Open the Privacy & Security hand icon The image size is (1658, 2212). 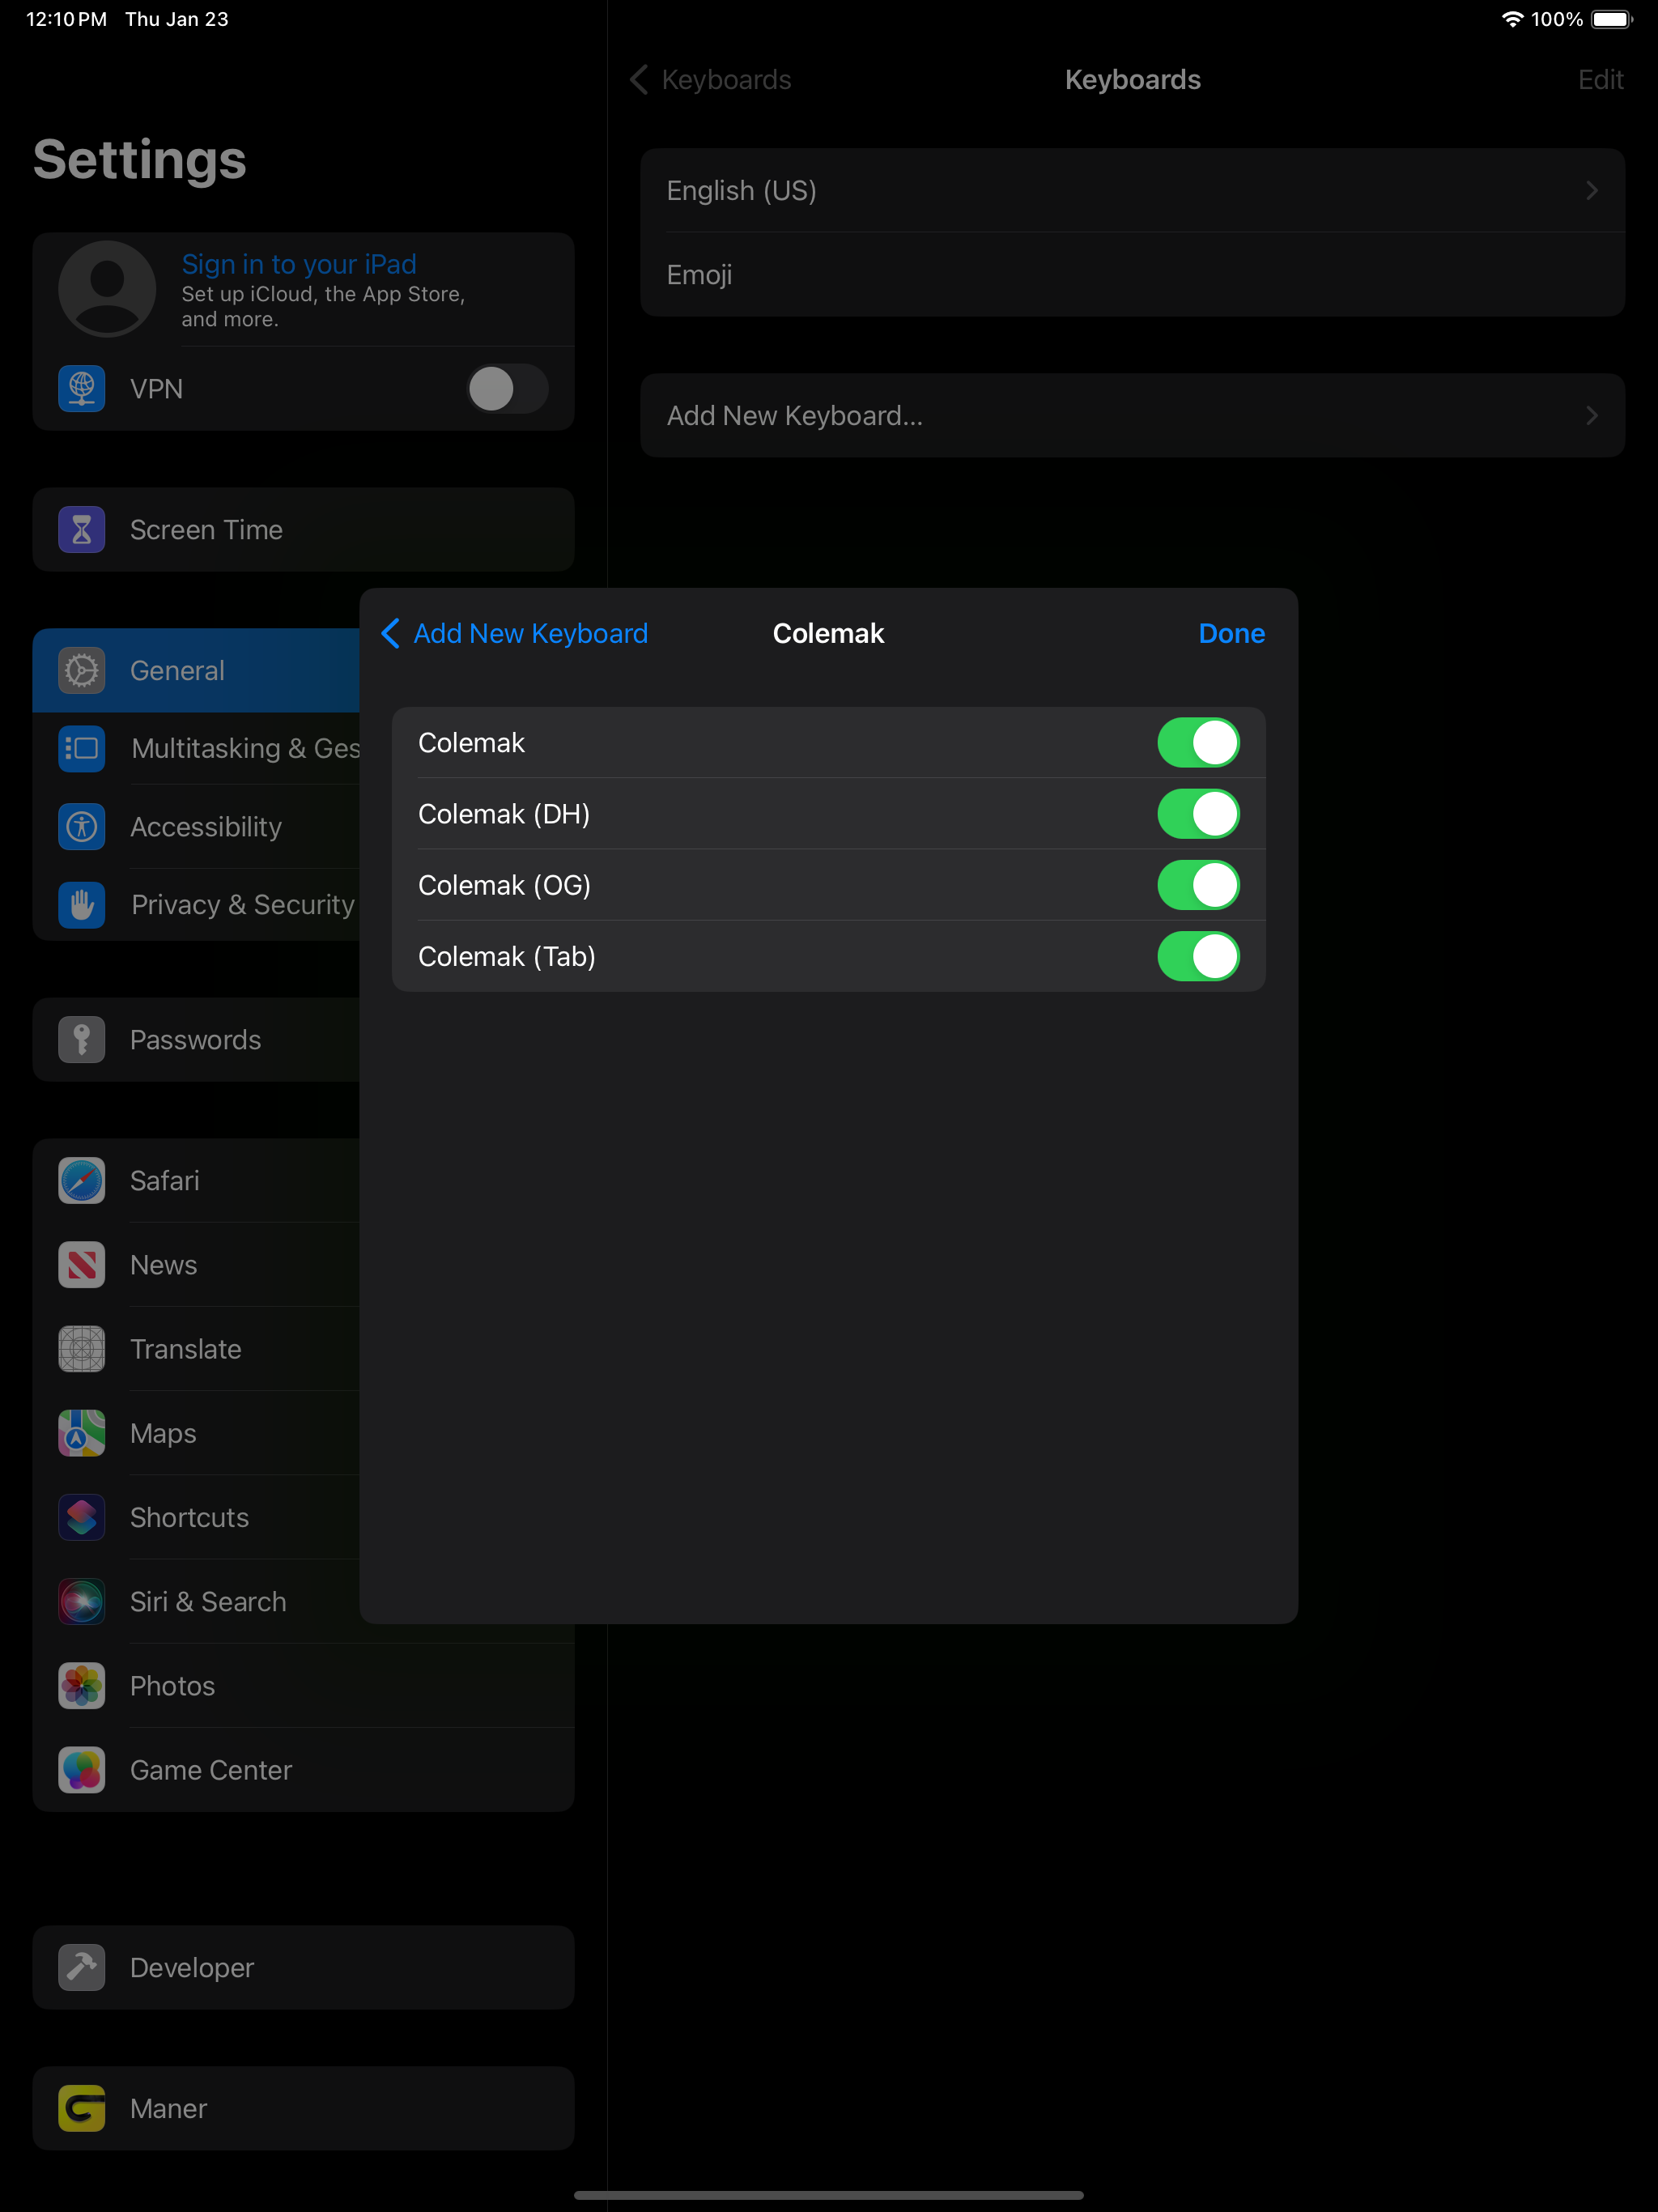click(82, 905)
